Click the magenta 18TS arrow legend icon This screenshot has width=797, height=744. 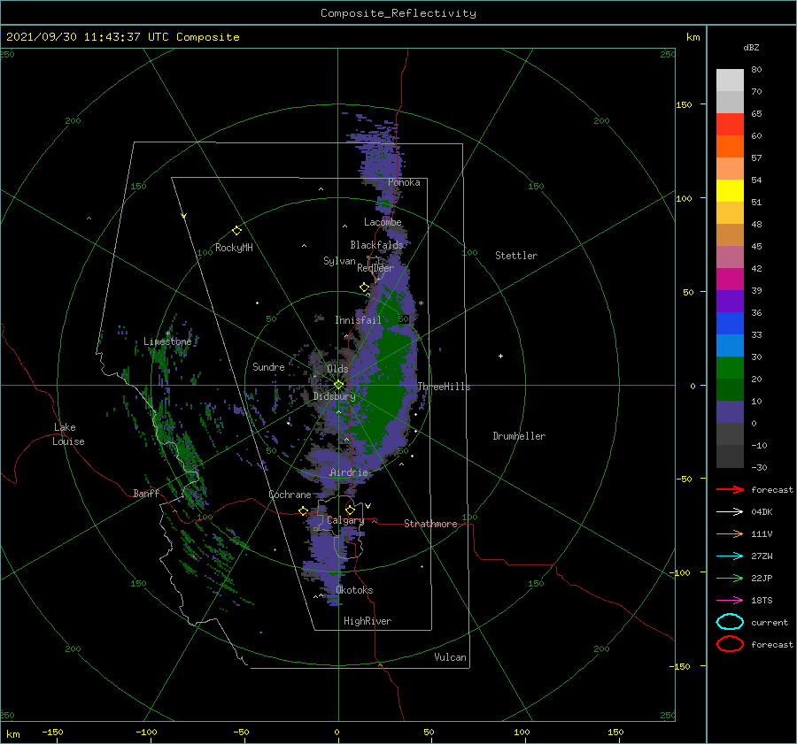coord(730,601)
